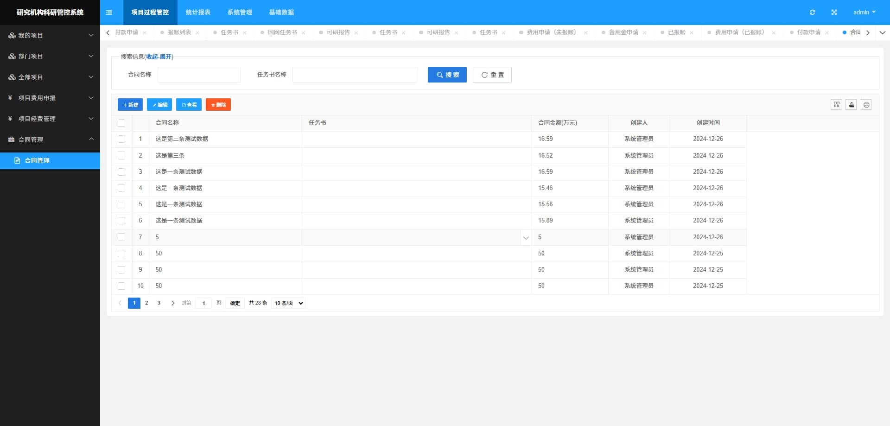Viewport: 890px width, 426px height.
Task: Click the 新建 button
Action: click(130, 105)
